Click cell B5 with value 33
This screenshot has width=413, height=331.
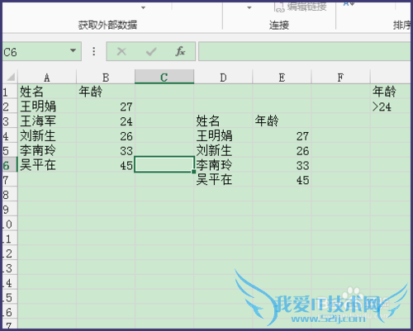click(x=106, y=150)
